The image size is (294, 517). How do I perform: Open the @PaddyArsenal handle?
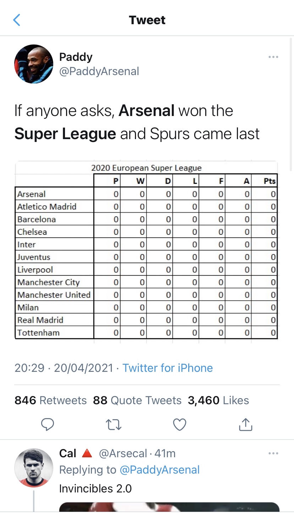point(99,71)
